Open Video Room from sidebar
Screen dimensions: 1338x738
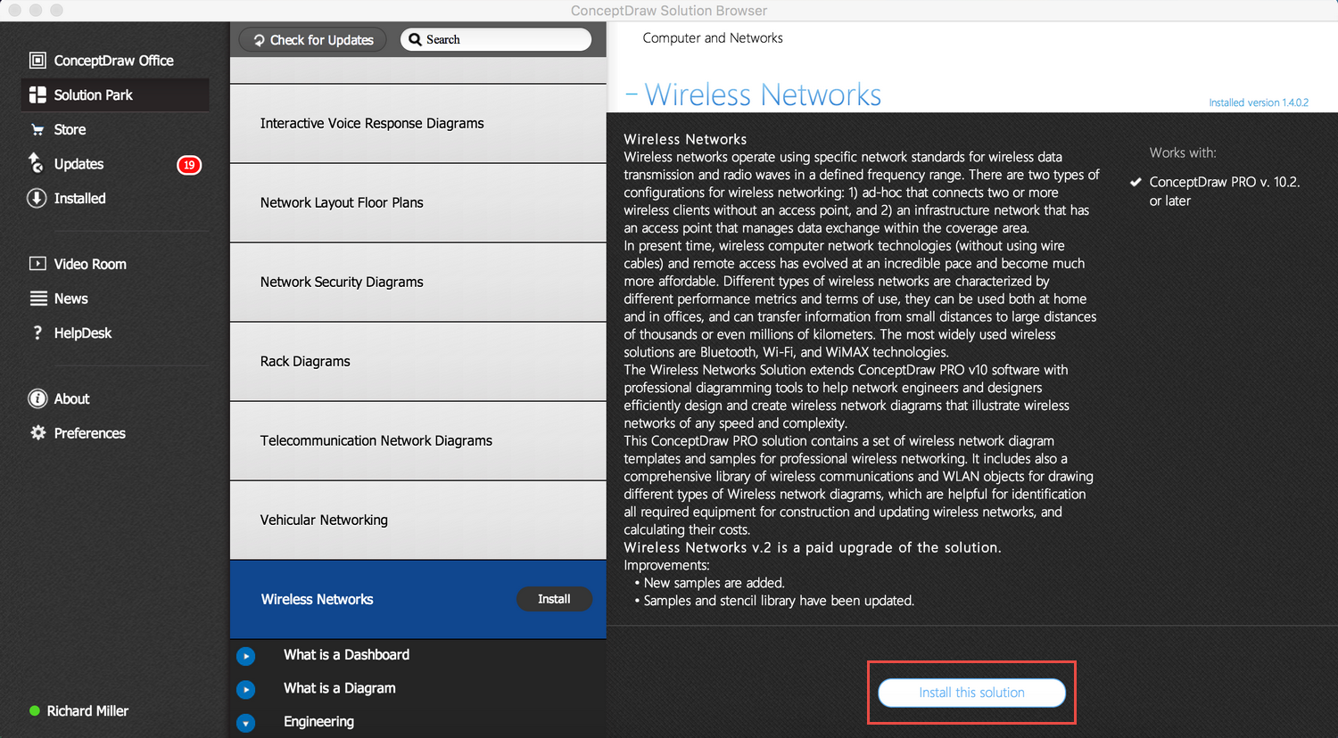coord(90,264)
